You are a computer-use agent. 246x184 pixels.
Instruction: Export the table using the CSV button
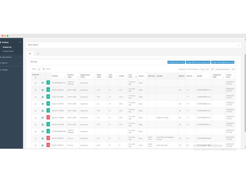click(208, 69)
